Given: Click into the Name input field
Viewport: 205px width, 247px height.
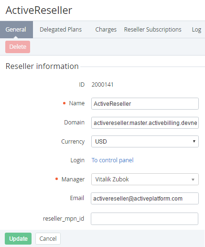Looking at the screenshot, I should pyautogui.click(x=145, y=104).
